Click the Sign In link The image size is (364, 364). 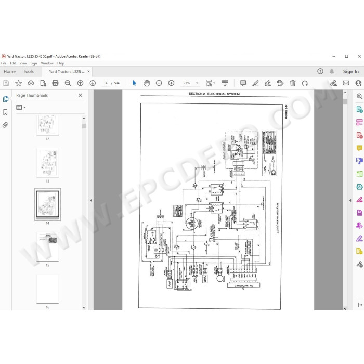pos(351,72)
